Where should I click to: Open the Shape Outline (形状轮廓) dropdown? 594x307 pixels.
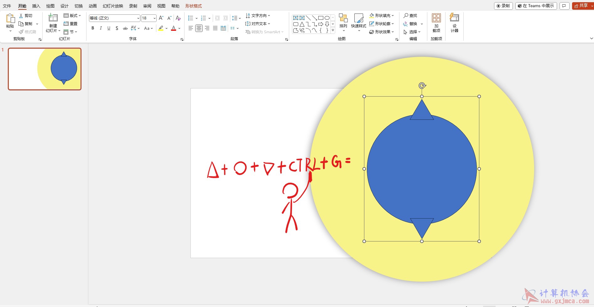382,24
